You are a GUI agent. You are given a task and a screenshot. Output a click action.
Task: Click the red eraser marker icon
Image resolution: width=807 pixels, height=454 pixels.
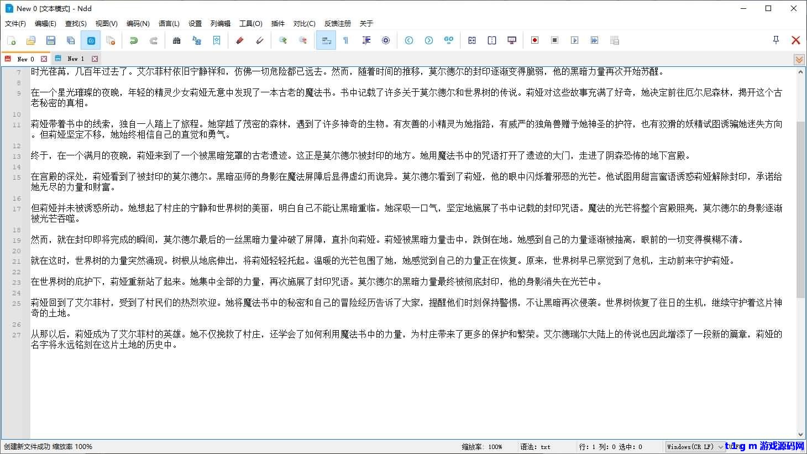point(239,40)
